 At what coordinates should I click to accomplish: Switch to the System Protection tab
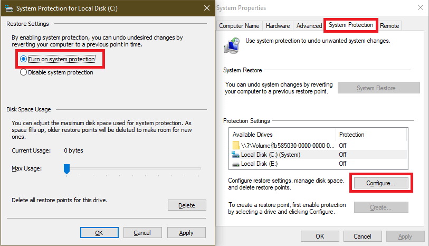[x=351, y=25]
